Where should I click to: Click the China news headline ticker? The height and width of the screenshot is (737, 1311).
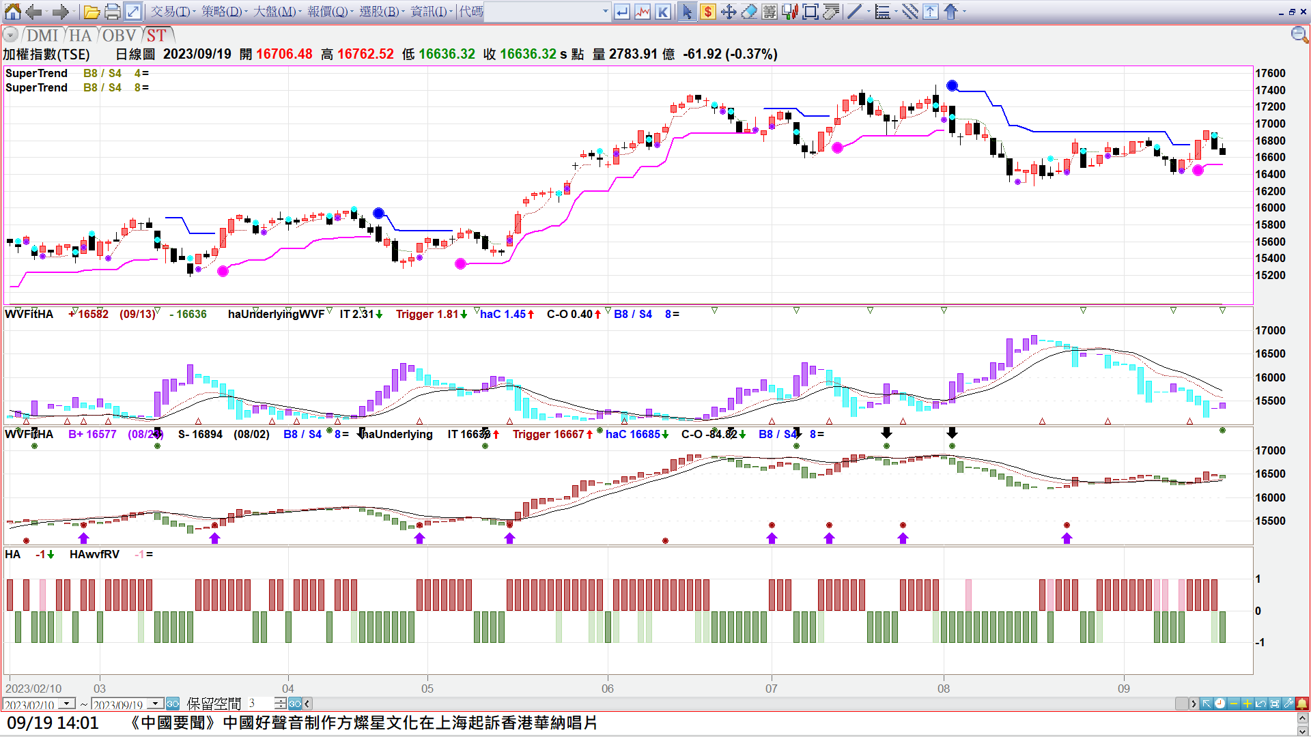(x=362, y=723)
